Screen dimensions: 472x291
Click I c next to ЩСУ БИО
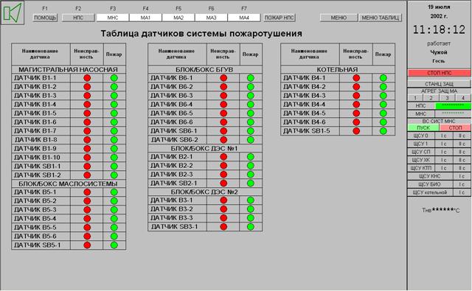[x=462, y=184]
